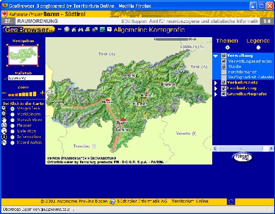This screenshot has height=214, width=275.
Task: Select the Koordinaten radio button
Action: (12, 143)
